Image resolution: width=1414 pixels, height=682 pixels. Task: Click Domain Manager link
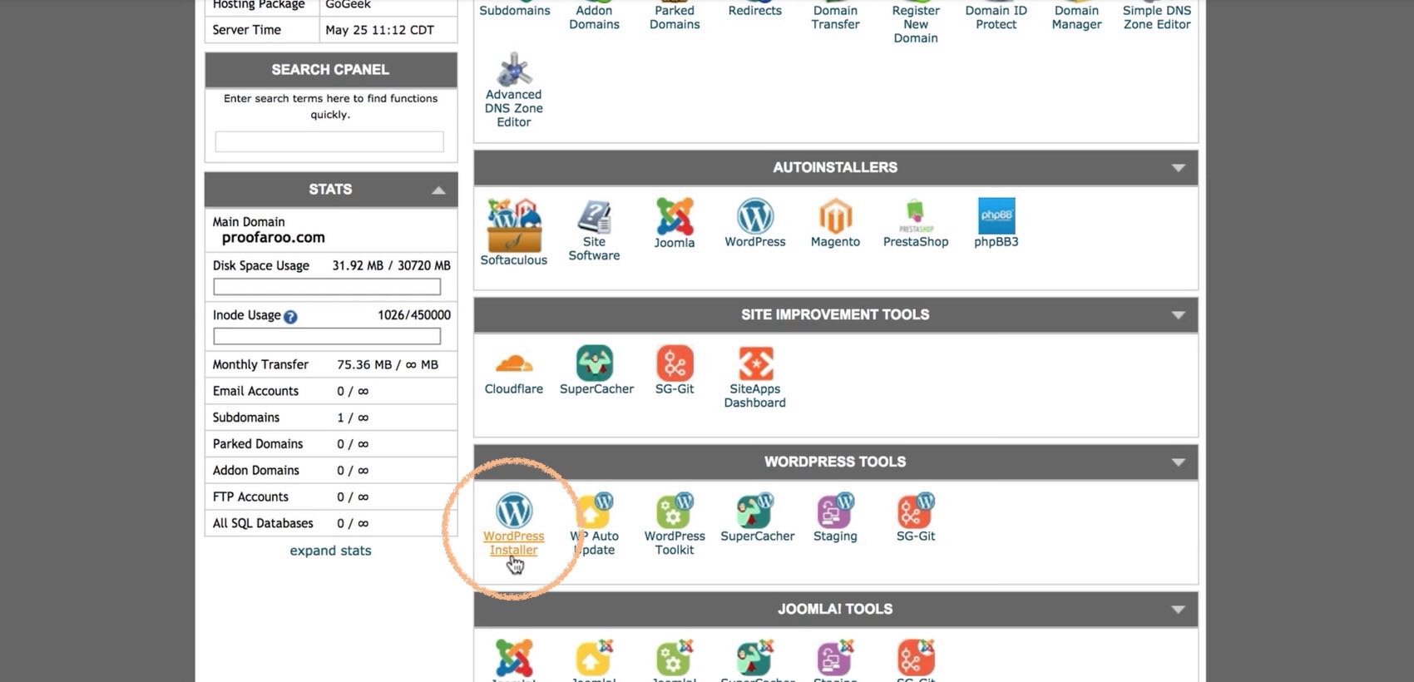(1076, 17)
